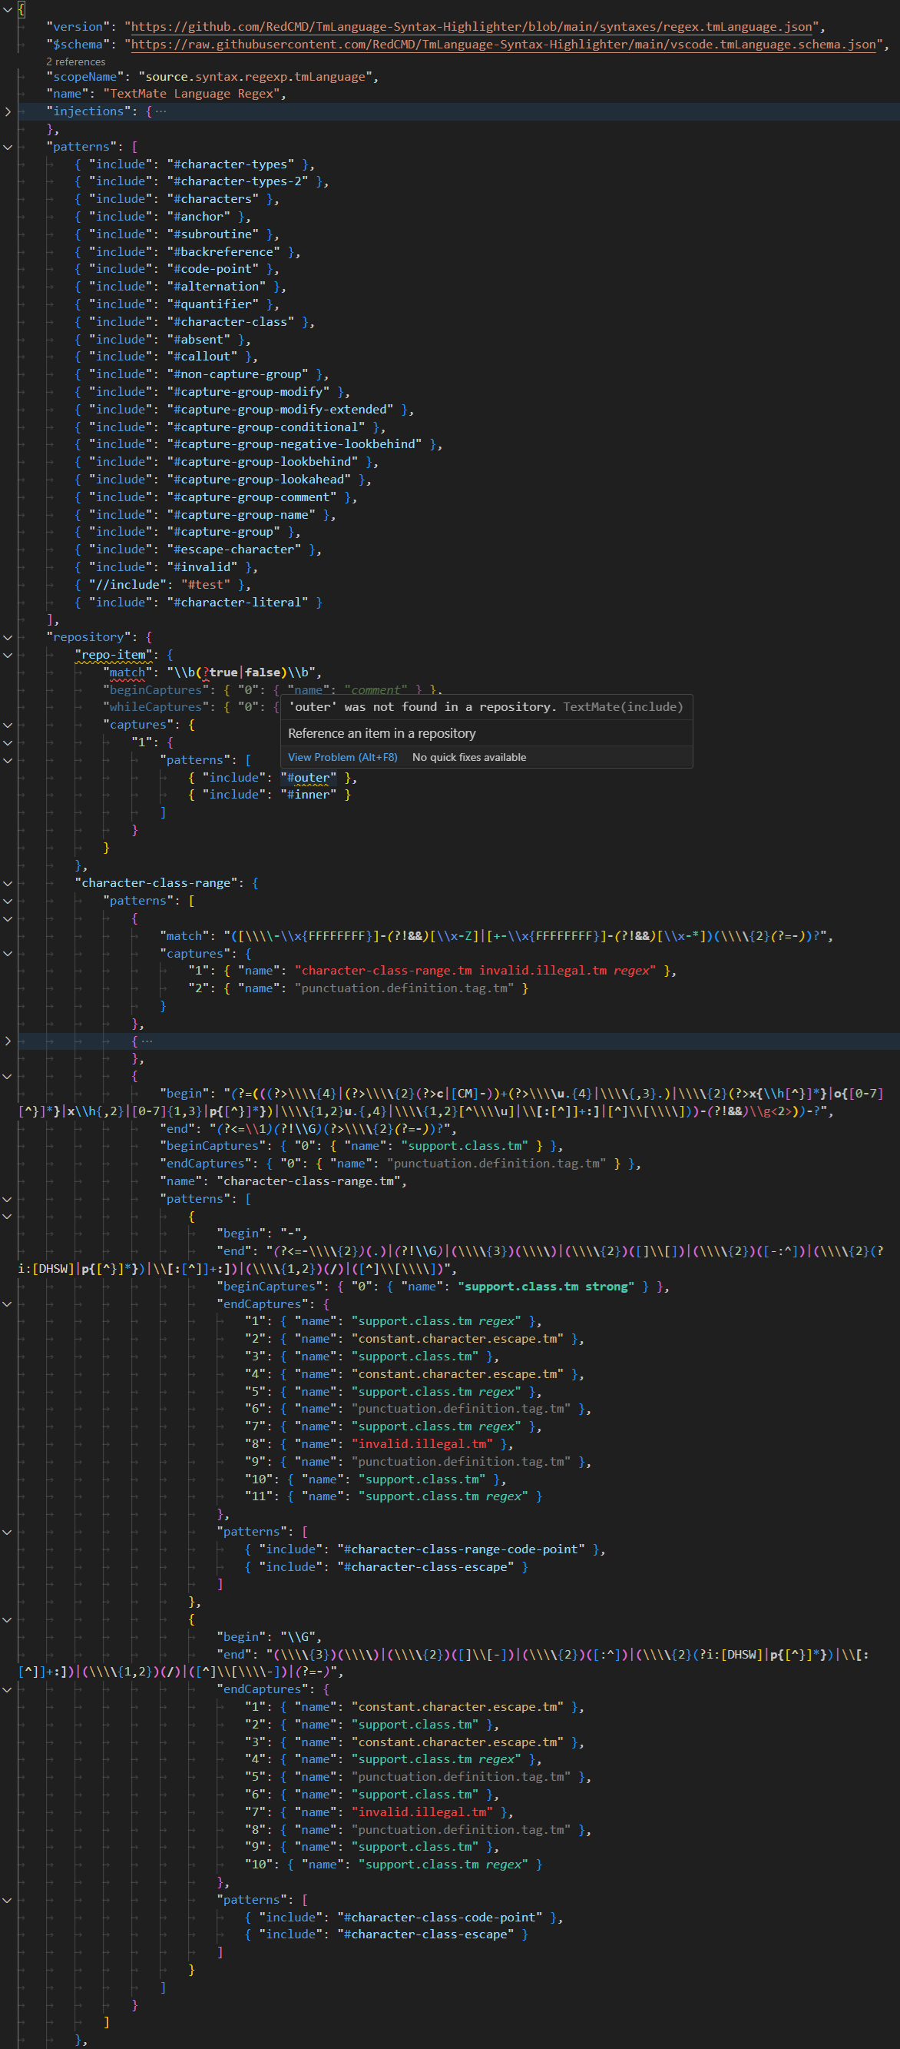The image size is (900, 2049).
Task: Click the "#escape-character" include
Action: 234,550
